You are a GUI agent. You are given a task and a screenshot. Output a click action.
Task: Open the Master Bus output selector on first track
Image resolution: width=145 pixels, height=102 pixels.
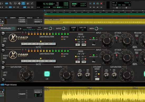38,22
